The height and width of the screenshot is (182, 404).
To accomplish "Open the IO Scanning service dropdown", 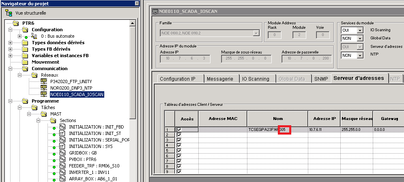I will (360, 30).
